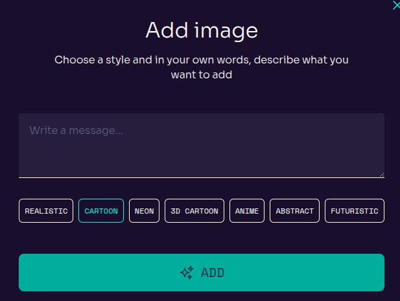Switch the style to Anime

click(x=247, y=211)
